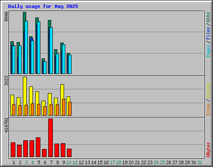The height and width of the screenshot is (167, 213).
Task: Click the yellow "Visits" legend label
Action: click(208, 91)
